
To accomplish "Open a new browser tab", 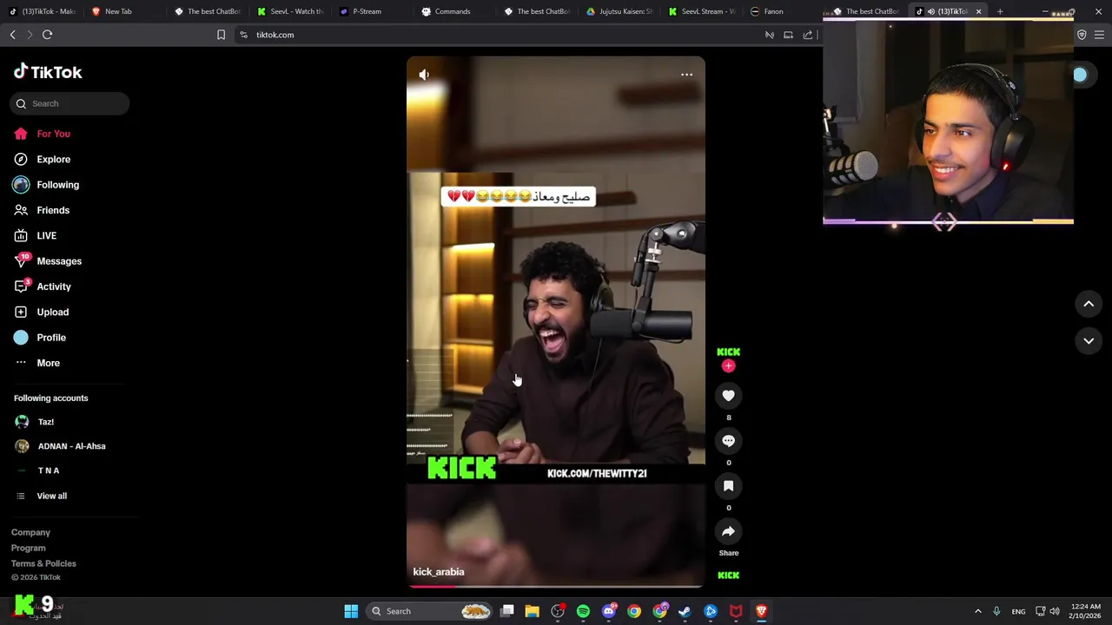I will click(1000, 11).
